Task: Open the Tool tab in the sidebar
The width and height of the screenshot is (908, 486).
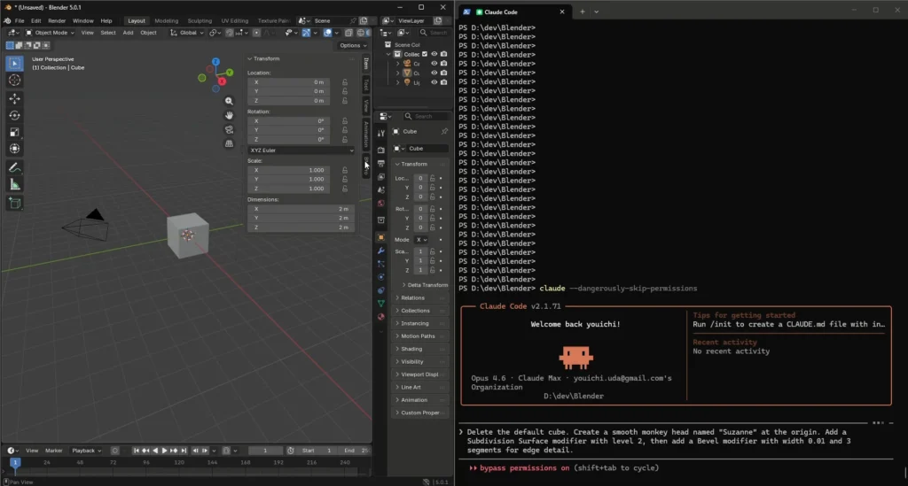Action: pos(366,85)
